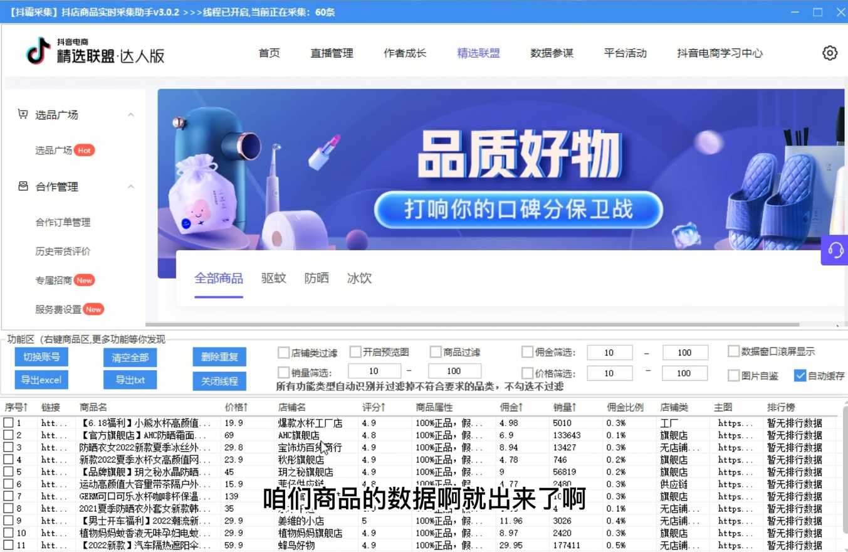Collapse the 选品广场 section chevron
Screen dimensions: 848x552
[x=131, y=115]
